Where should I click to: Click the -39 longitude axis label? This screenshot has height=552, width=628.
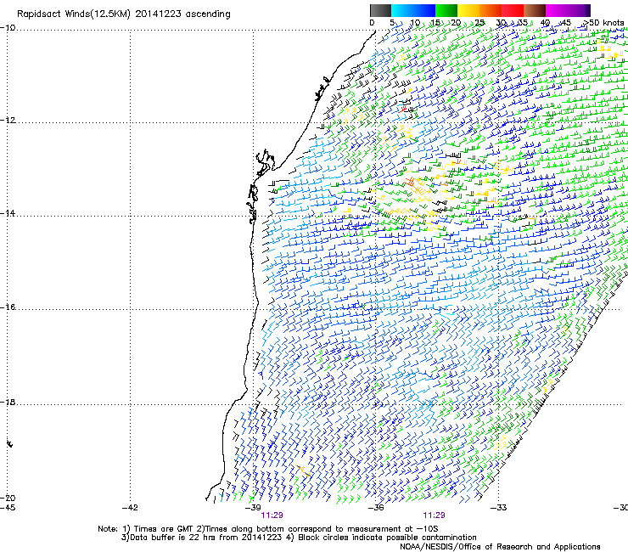point(253,508)
